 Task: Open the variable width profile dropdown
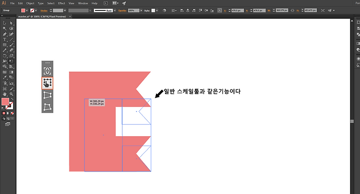(x=90, y=10)
